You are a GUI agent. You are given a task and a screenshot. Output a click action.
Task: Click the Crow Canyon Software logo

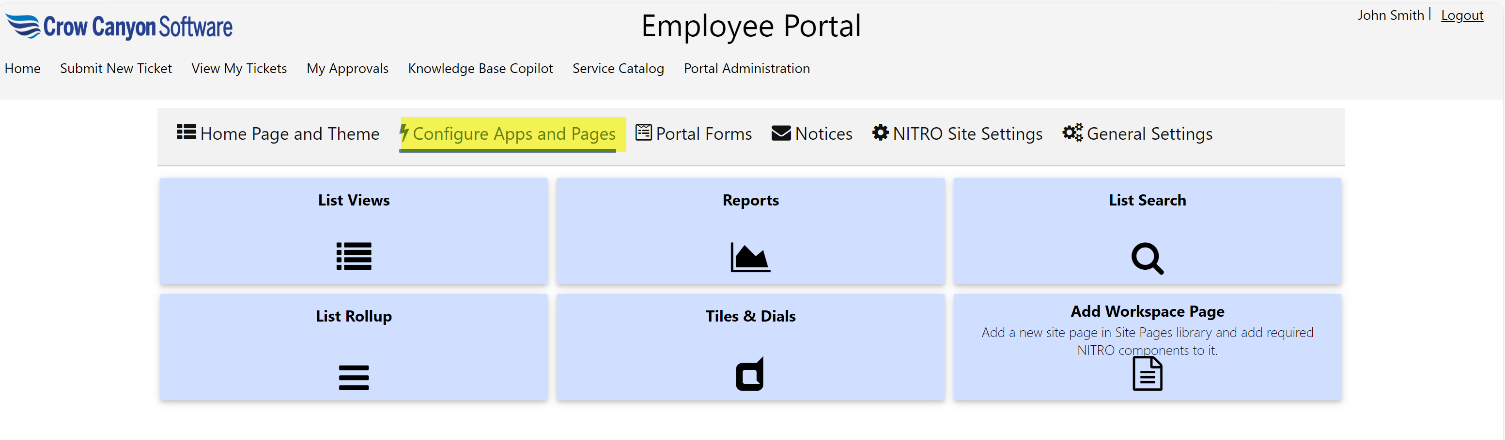[x=119, y=27]
